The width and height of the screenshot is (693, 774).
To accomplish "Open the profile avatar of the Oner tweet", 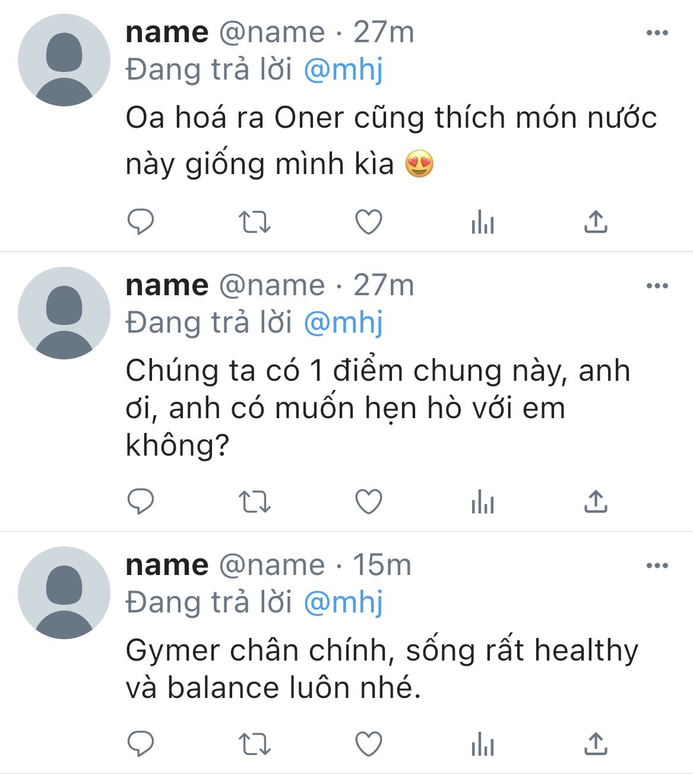I will pyautogui.click(x=64, y=61).
